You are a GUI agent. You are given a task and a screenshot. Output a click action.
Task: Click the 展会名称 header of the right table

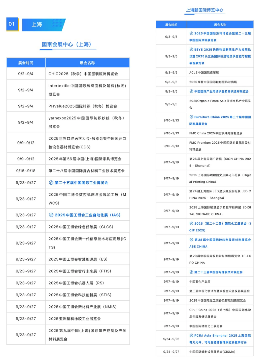tap(220, 24)
